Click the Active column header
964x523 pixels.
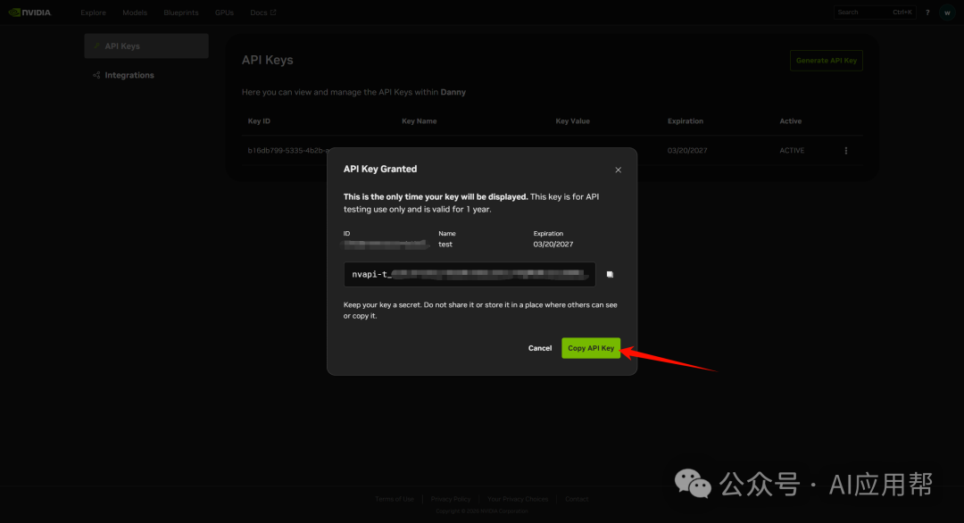click(x=790, y=121)
